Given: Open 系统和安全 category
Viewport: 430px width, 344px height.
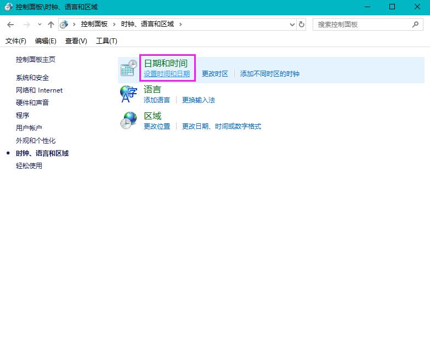Looking at the screenshot, I should (32, 78).
